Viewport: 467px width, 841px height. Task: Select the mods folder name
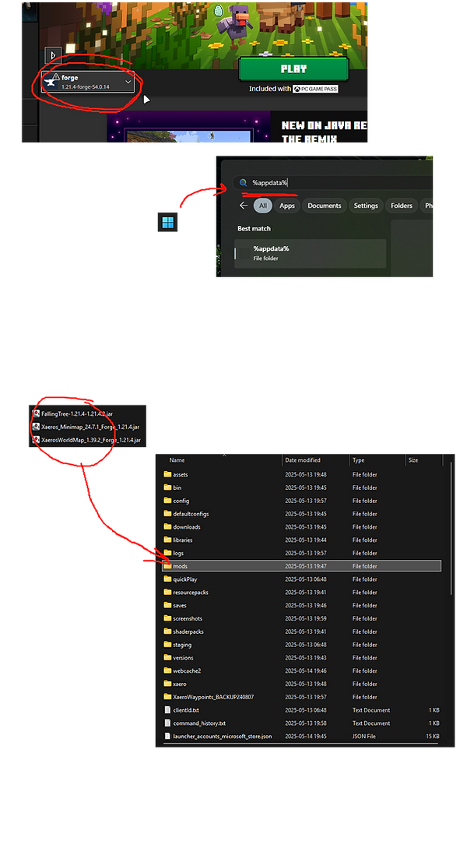pyautogui.click(x=180, y=566)
